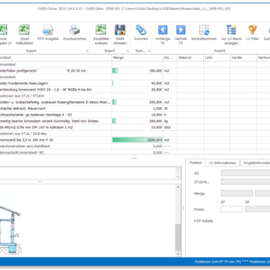
Task: Open the Sum... group dialog launcher
Action: point(149,51)
